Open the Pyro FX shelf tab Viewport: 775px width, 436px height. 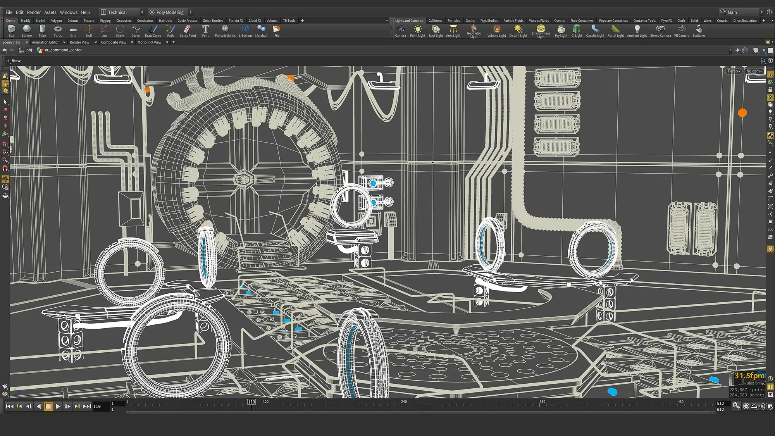coord(666,21)
